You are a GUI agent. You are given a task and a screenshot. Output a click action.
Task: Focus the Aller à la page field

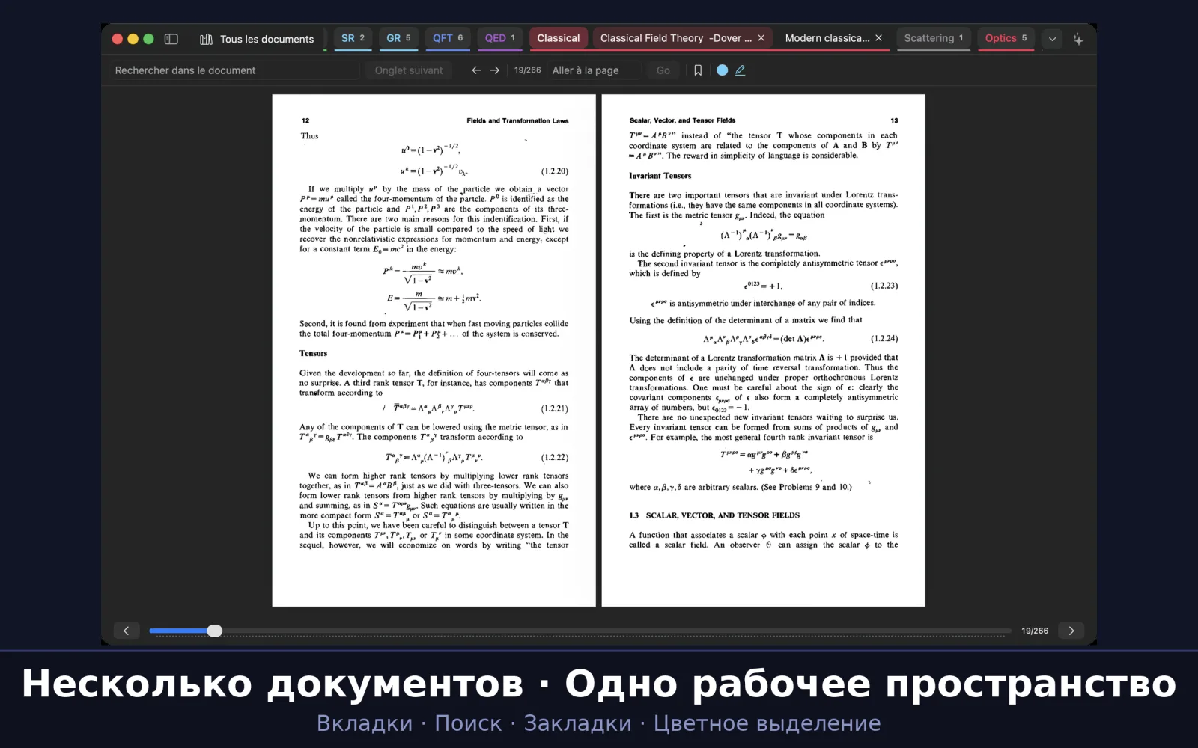595,70
